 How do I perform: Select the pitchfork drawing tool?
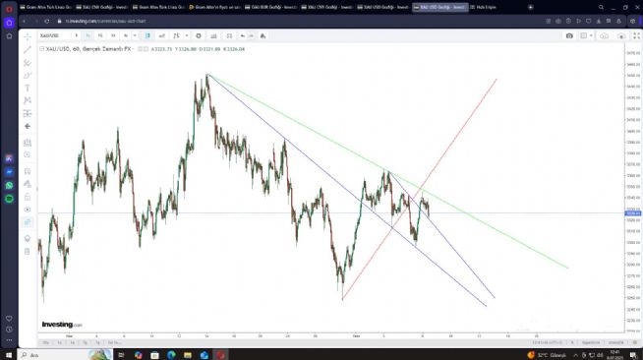coord(28,63)
